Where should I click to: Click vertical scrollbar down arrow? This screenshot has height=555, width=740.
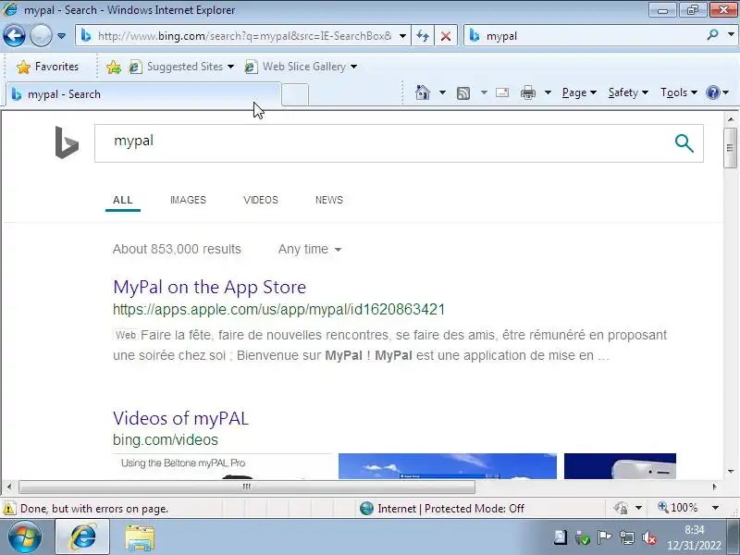pyautogui.click(x=731, y=471)
